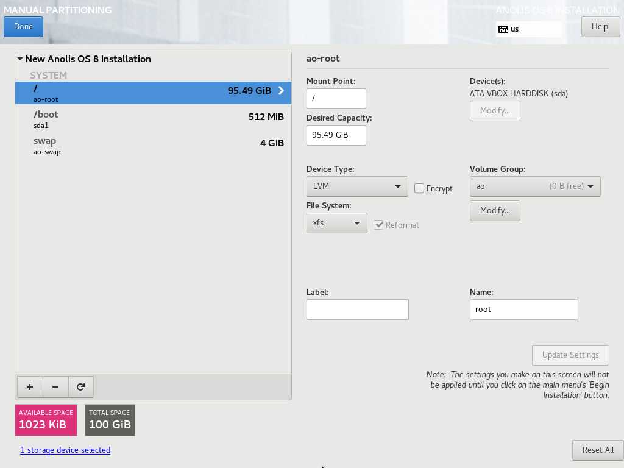
Task: Click the Update Settings button
Action: [570, 355]
